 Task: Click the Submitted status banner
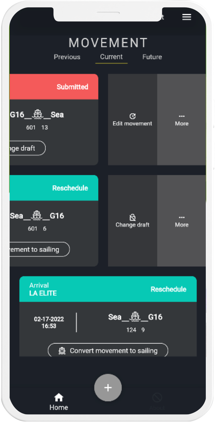pyautogui.click(x=72, y=87)
